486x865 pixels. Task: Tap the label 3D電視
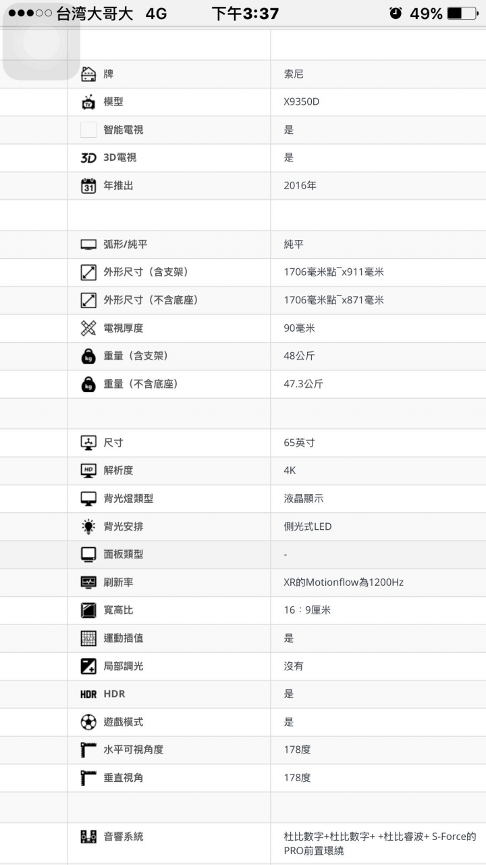click(119, 157)
